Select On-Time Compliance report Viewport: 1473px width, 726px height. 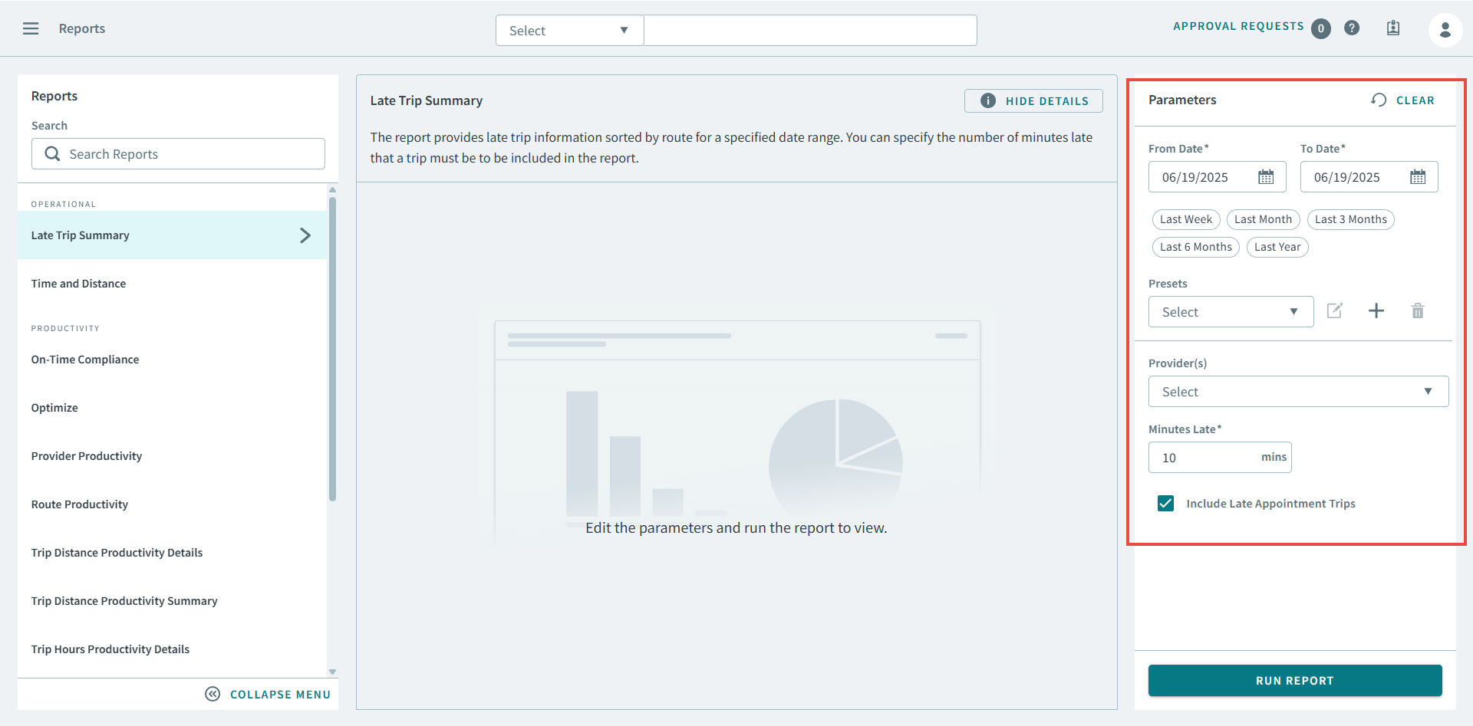pos(85,360)
